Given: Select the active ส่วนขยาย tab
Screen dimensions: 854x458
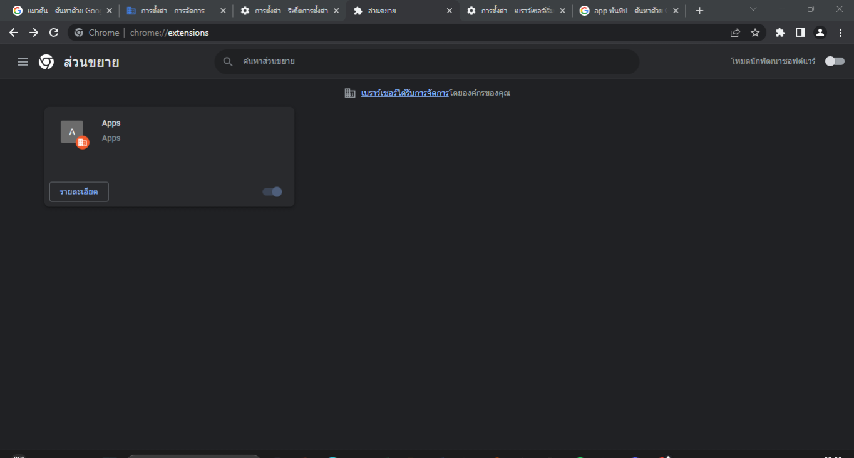Looking at the screenshot, I should click(401, 11).
